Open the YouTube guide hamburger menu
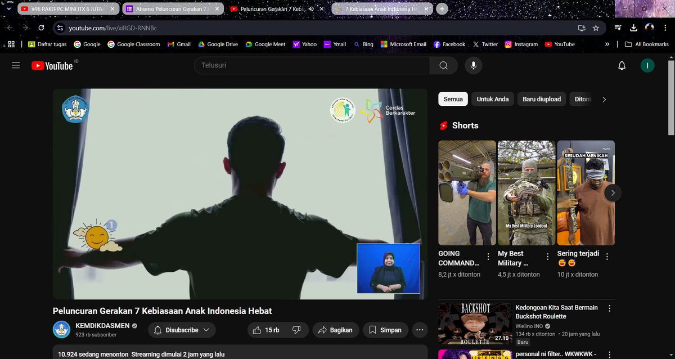The image size is (675, 359). coord(16,65)
